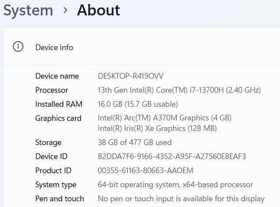The image size is (280, 207).
Task: Click the Device name label
Action: [57, 76]
